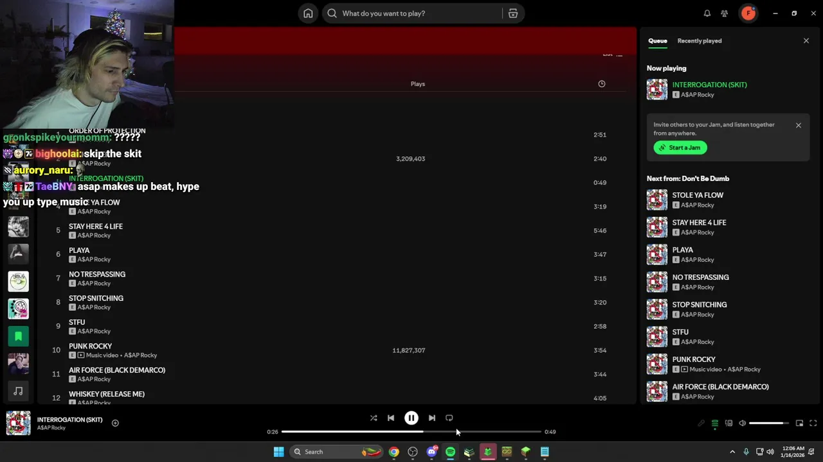Add INTERROGATION (SKIT) to Liked Songs
The width and height of the screenshot is (823, 462).
pyautogui.click(x=115, y=423)
